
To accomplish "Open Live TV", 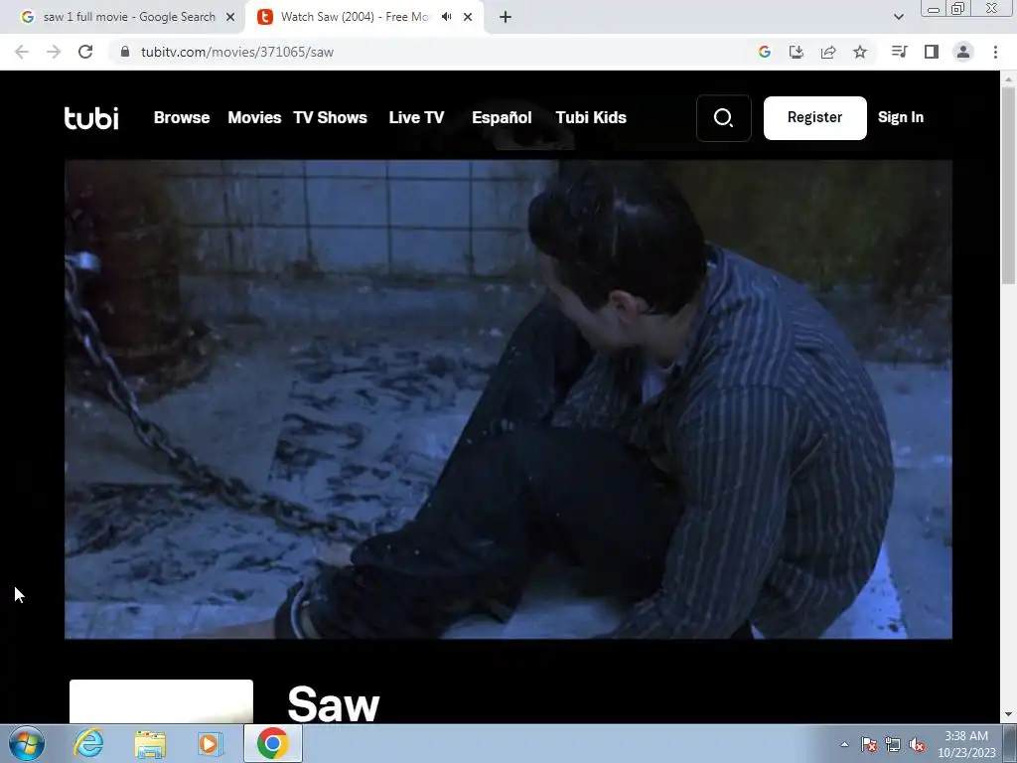I will pyautogui.click(x=416, y=117).
